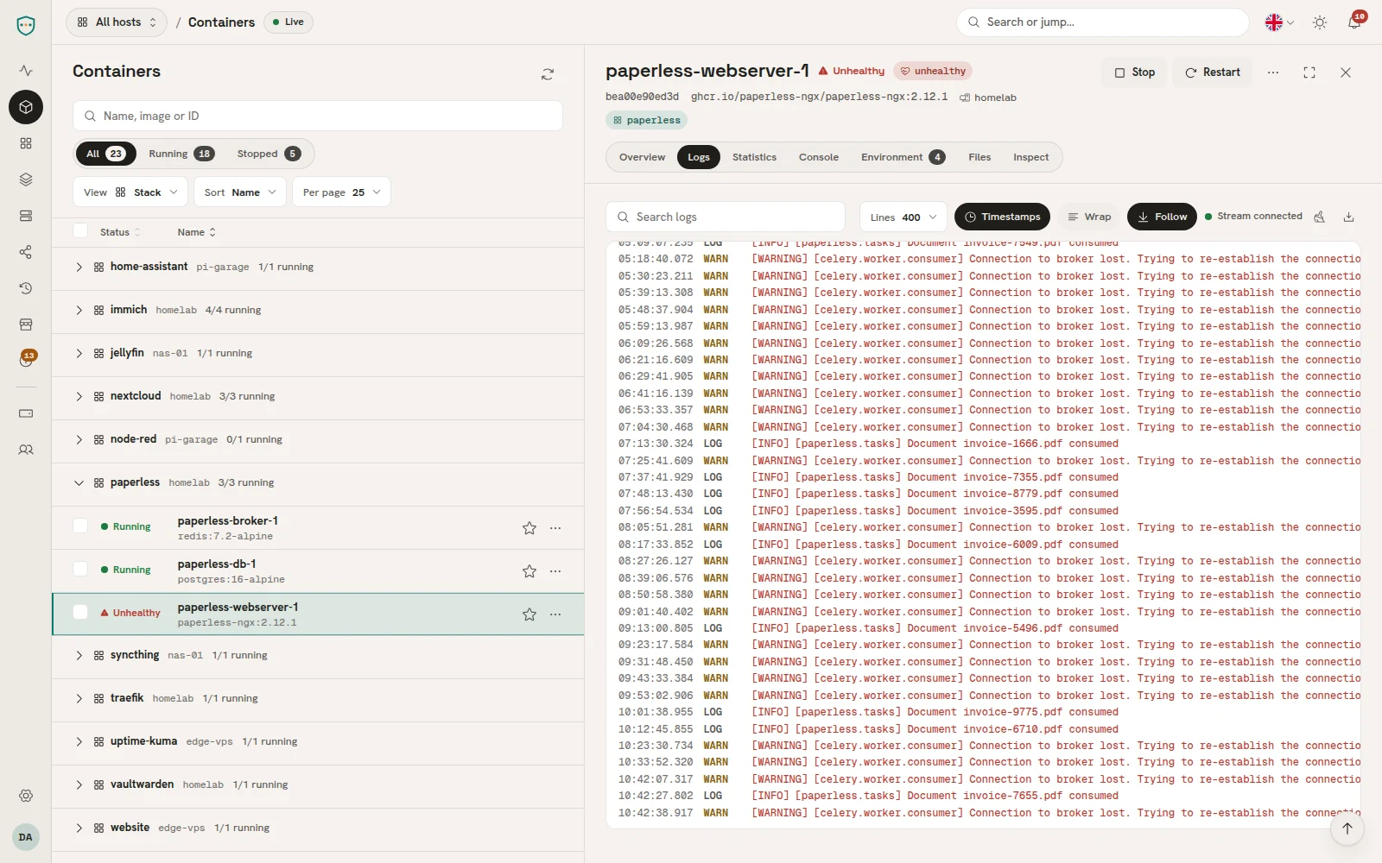Toggle Follow logs
Viewport: 1382px width, 863px height.
(x=1162, y=217)
